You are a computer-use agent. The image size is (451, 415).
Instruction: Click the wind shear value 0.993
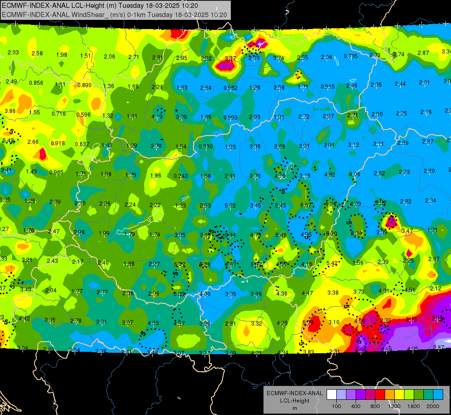point(230,118)
